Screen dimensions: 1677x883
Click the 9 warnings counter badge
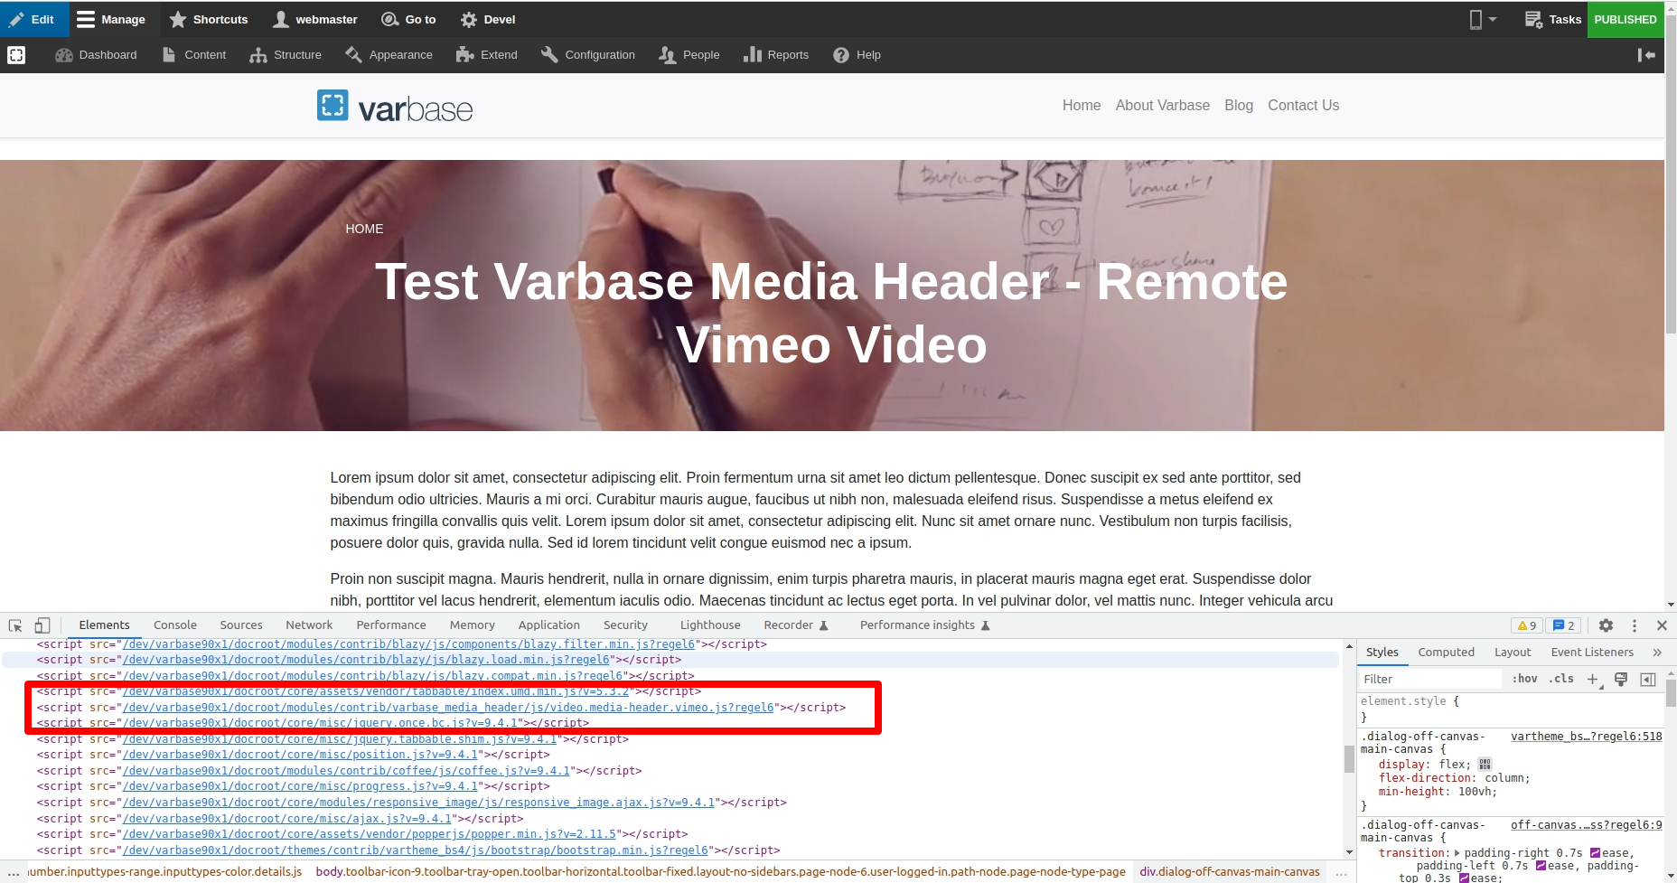coord(1527,625)
